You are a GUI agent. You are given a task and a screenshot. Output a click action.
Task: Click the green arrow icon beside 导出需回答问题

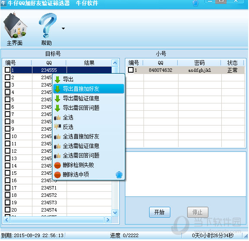57,108
